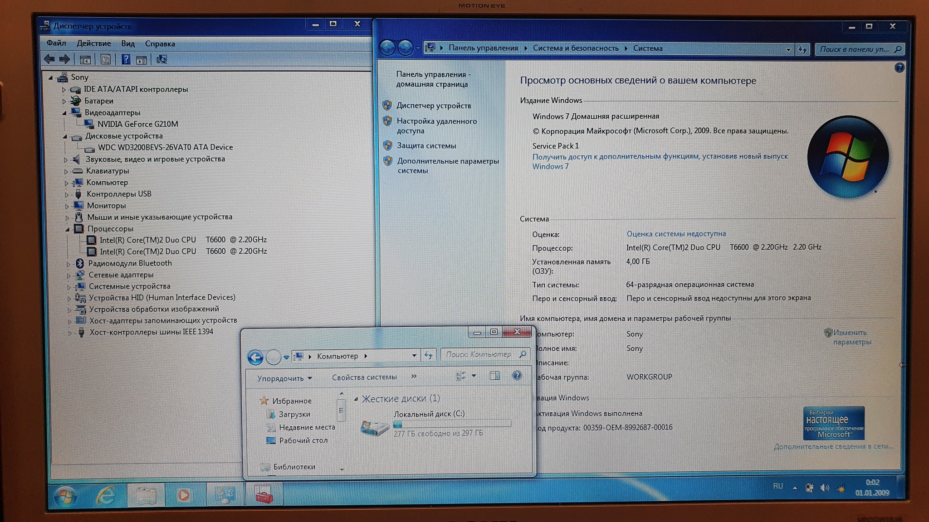Click refresh icon in System window address bar
The image size is (929, 522).
pos(802,49)
